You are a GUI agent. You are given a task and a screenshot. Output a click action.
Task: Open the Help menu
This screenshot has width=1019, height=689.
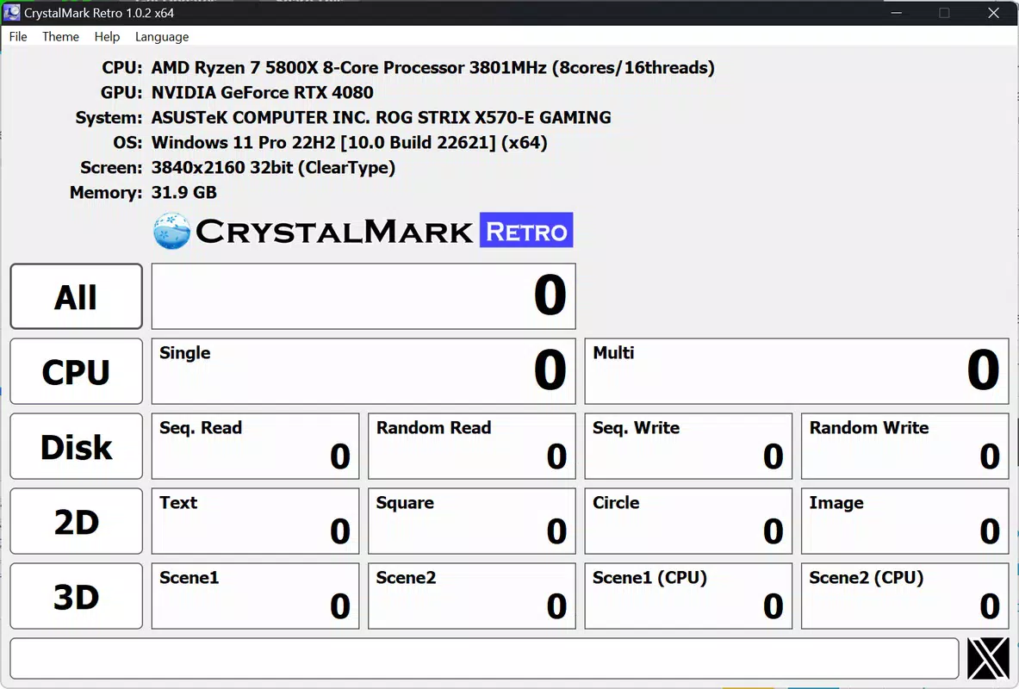[x=107, y=37]
